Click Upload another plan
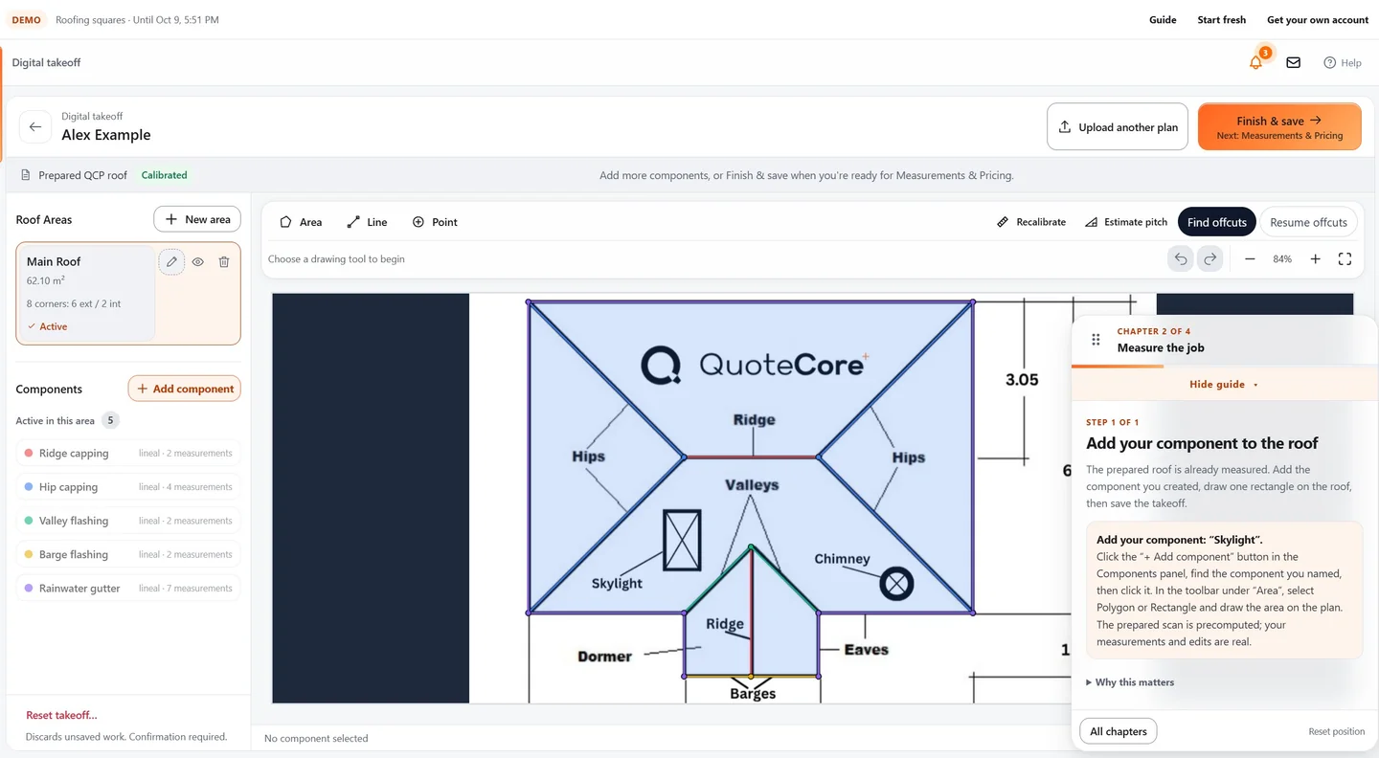Image resolution: width=1379 pixels, height=758 pixels. pos(1118,126)
